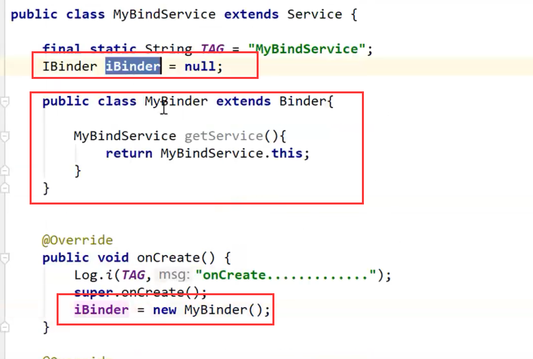The image size is (533, 359).
Task: Click MyBinder name in inner class declaration
Action: pos(176,101)
